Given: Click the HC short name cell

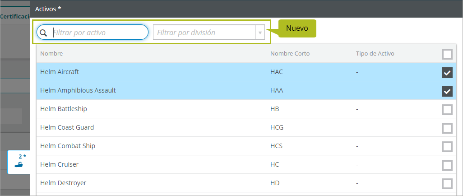Looking at the screenshot, I should click(x=275, y=164).
